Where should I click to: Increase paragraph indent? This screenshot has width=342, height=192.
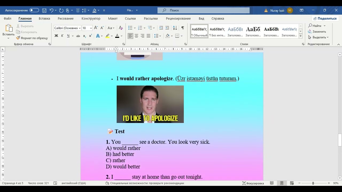pyautogui.click(x=167, y=28)
